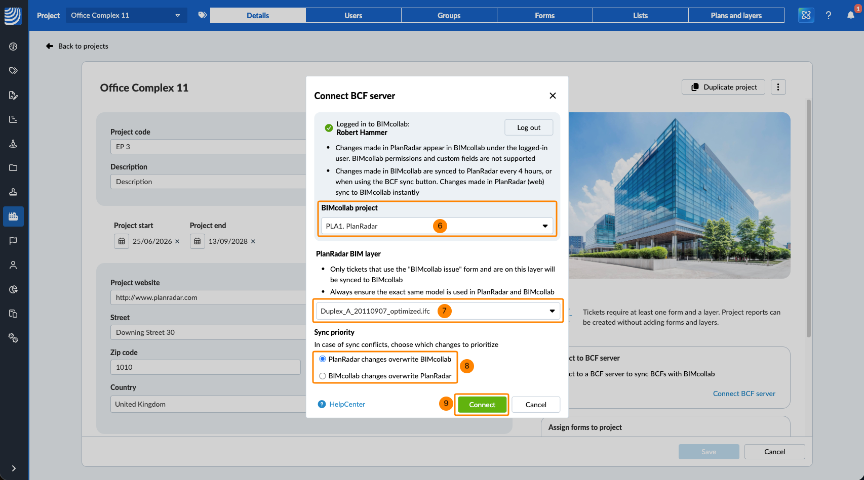Open the BIMcollab project dropdown
The image size is (864, 480).
click(437, 226)
